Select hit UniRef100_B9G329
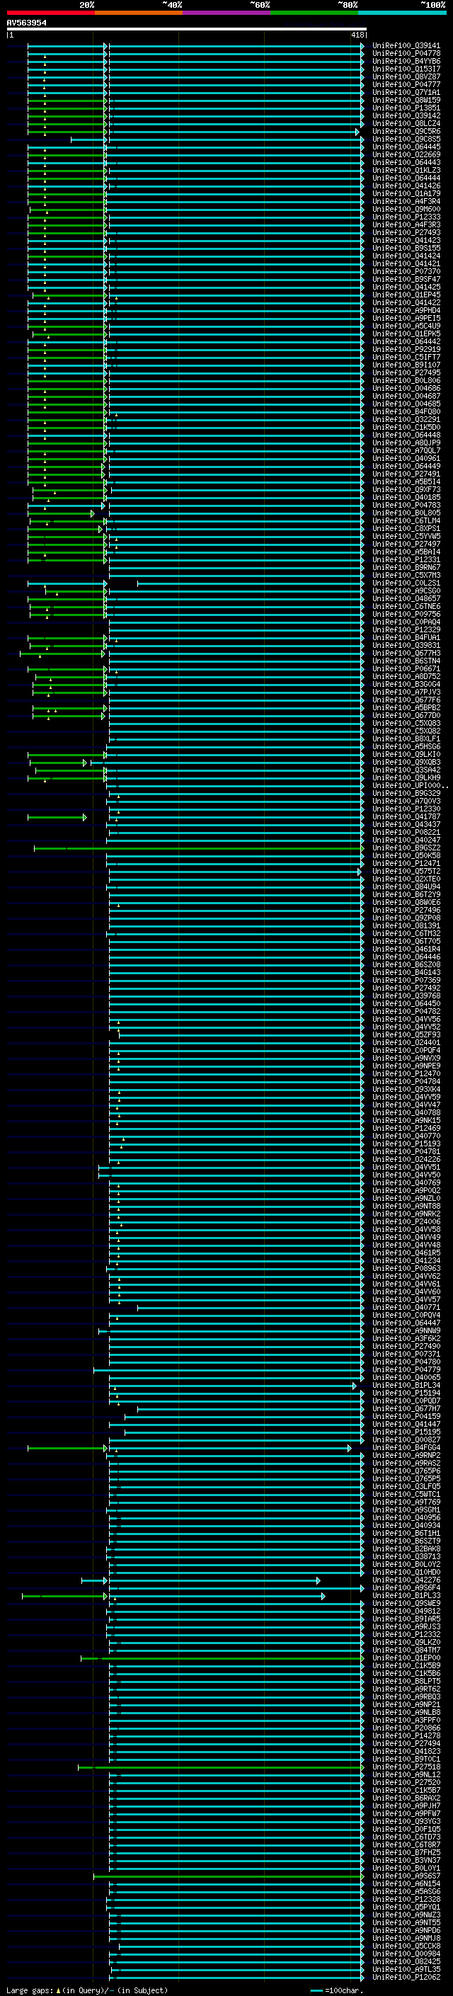Viewport: 453px width, 1996px height. (x=406, y=794)
